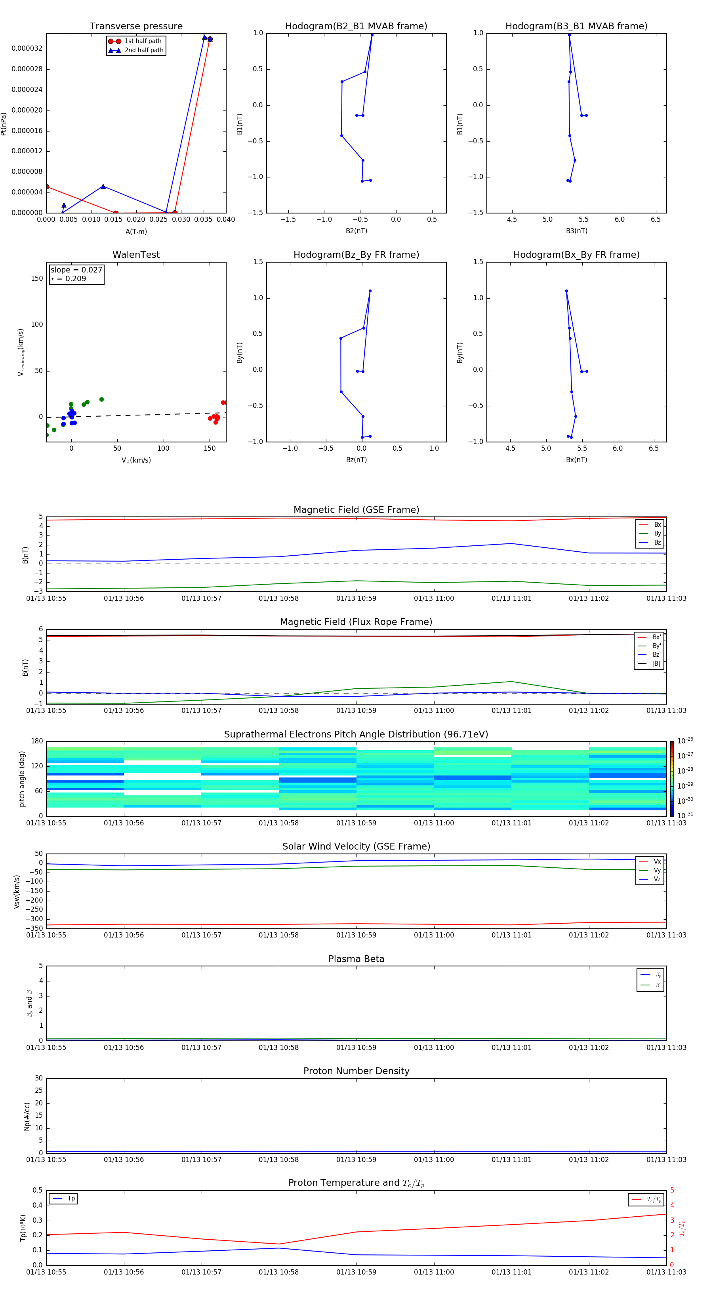713x1307 pixels.
Task: Click the Suprathermal Electrons Pitch Angle Distribution title
Action: pos(356,735)
